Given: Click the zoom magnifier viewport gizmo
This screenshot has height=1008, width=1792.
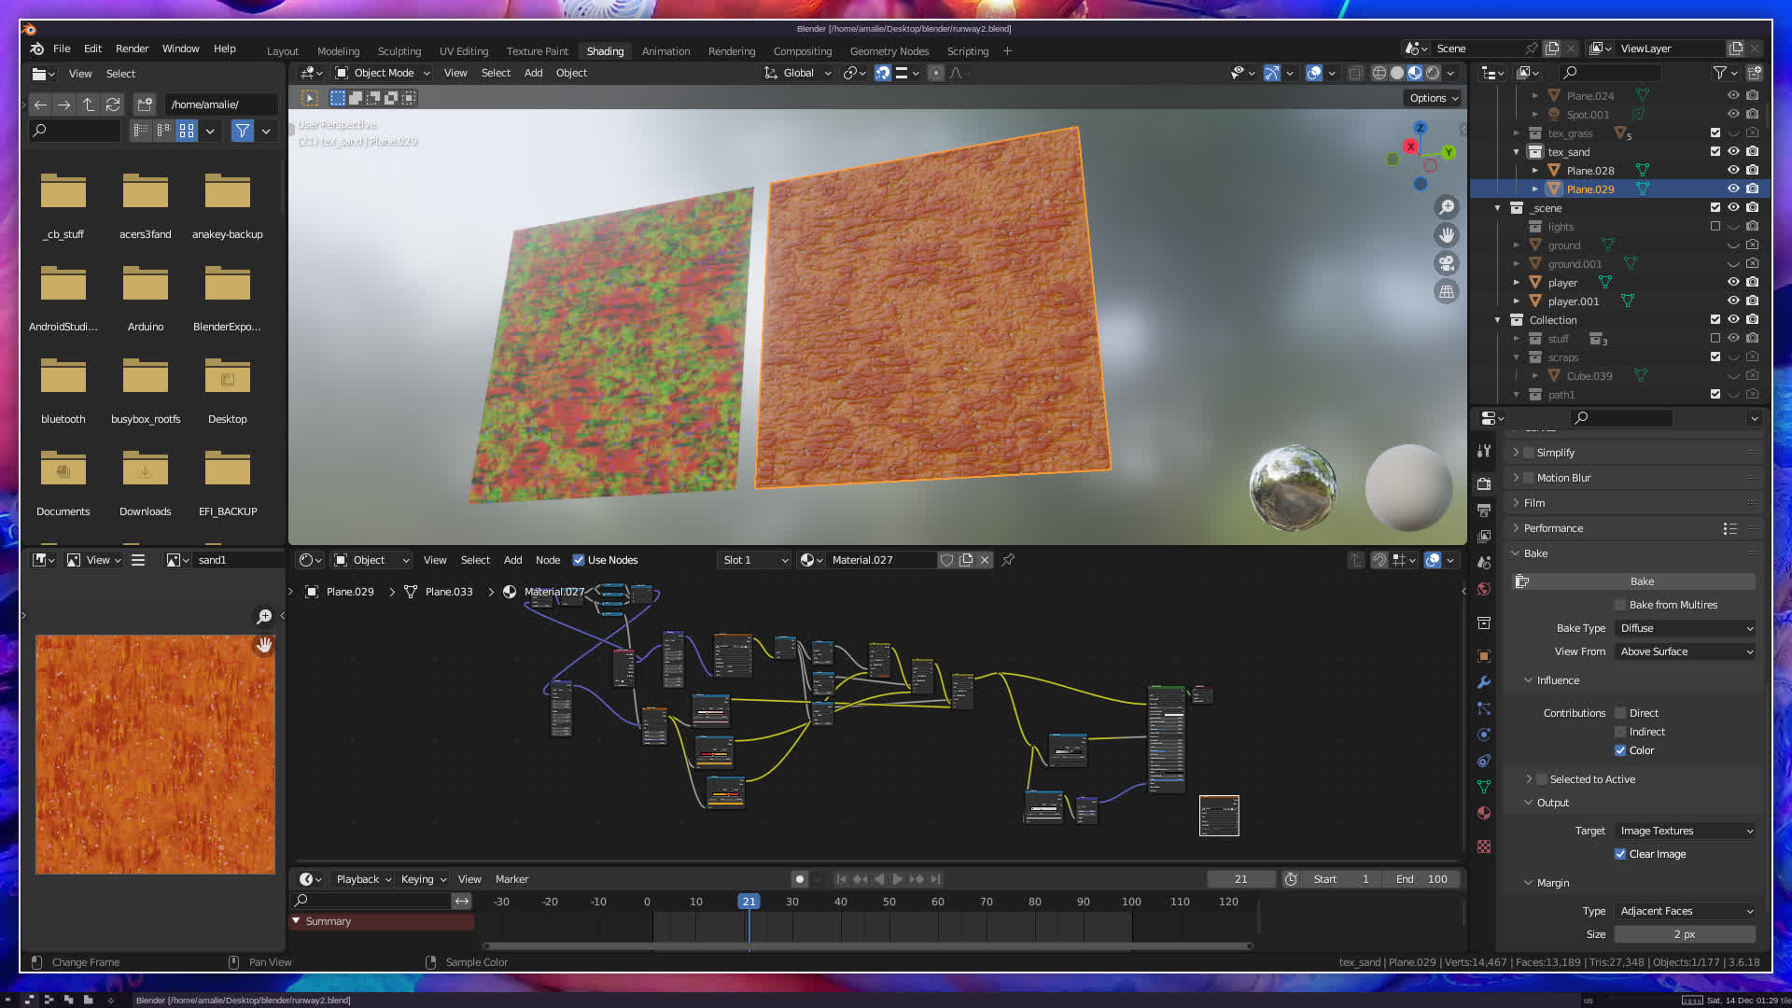Looking at the screenshot, I should click(1447, 207).
